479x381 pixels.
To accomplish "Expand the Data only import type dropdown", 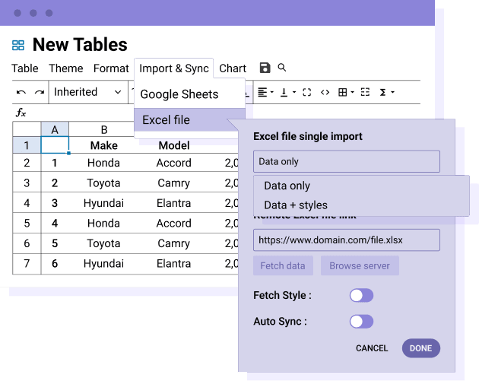I will click(346, 161).
